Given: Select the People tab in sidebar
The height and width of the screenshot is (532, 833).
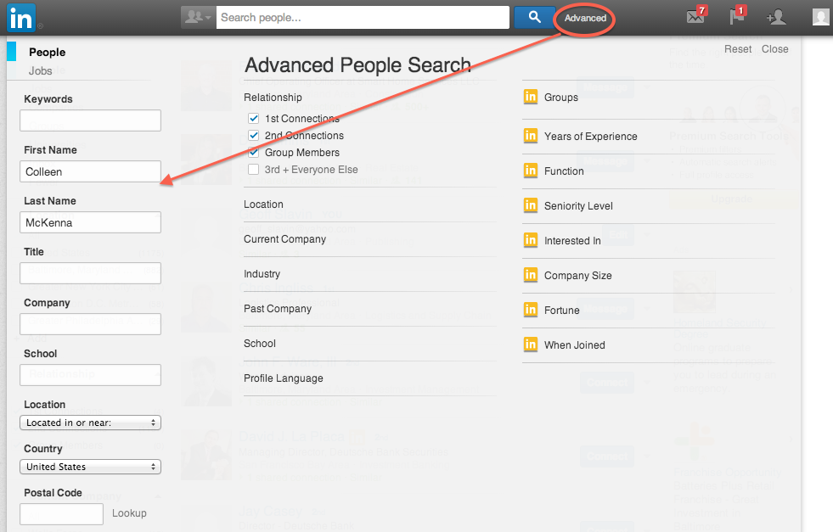Looking at the screenshot, I should [48, 52].
